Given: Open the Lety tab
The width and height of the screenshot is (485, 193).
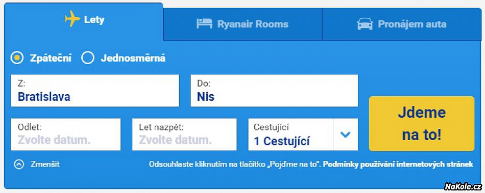Looking at the screenshot, I should 84,19.
